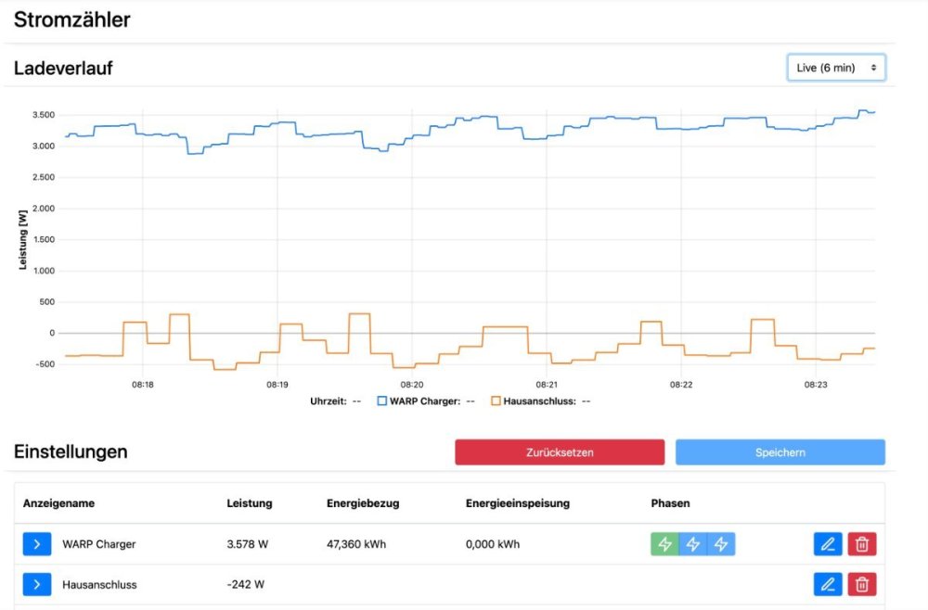The height and width of the screenshot is (610, 928).
Task: Click the green first phase icon
Action: [664, 544]
